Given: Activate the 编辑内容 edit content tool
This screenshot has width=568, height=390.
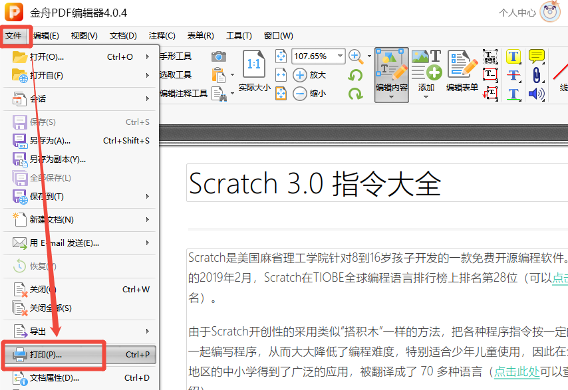Looking at the screenshot, I should pyautogui.click(x=391, y=75).
